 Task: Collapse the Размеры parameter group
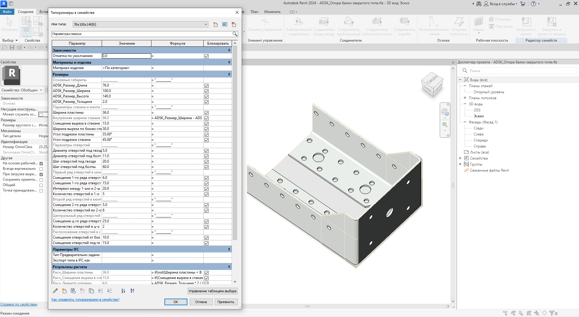tap(229, 74)
